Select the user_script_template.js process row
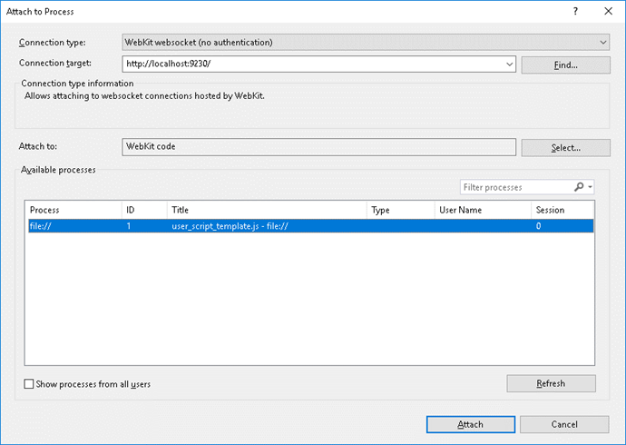This screenshot has width=626, height=445. click(x=236, y=225)
